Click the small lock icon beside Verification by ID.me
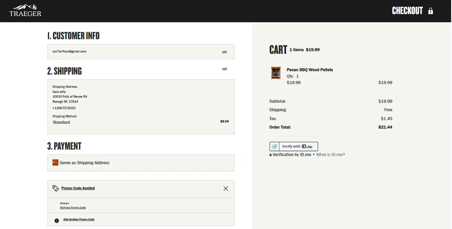452x229 pixels. (x=271, y=155)
